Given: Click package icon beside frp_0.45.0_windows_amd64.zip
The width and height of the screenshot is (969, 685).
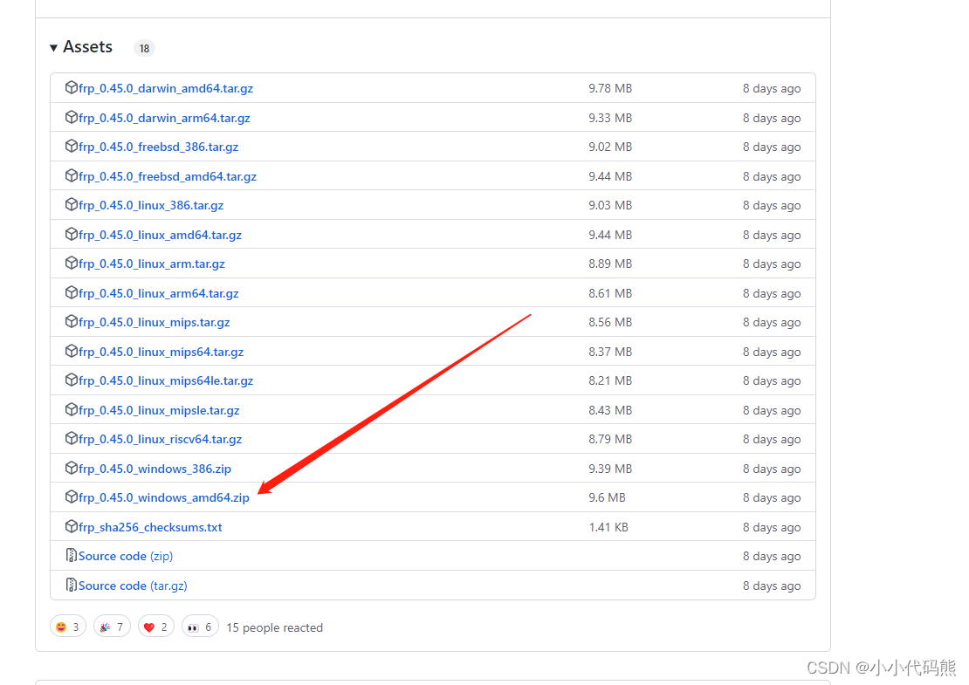Looking at the screenshot, I should click(x=72, y=497).
